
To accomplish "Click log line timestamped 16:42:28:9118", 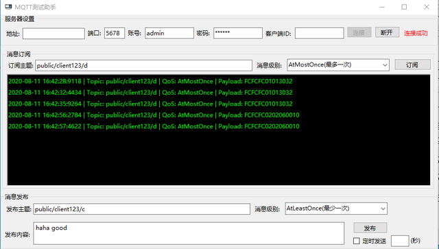I will coord(150,81).
